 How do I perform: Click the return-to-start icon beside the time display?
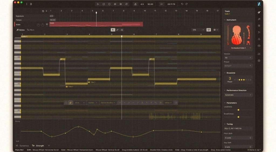point(161,4)
